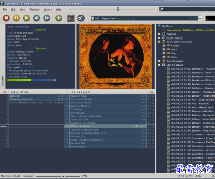Click the red Stop playback button
Screen dimensions: 215x179
point(6,18)
